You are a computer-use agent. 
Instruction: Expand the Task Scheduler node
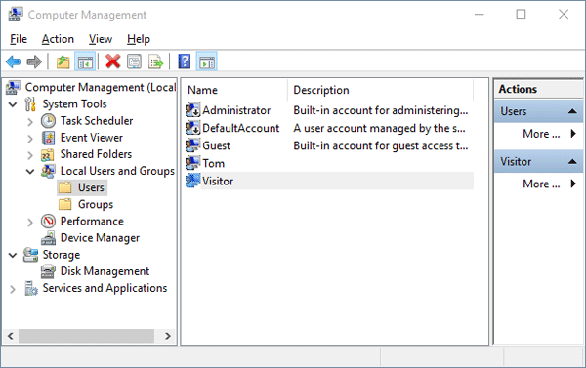tap(30, 121)
